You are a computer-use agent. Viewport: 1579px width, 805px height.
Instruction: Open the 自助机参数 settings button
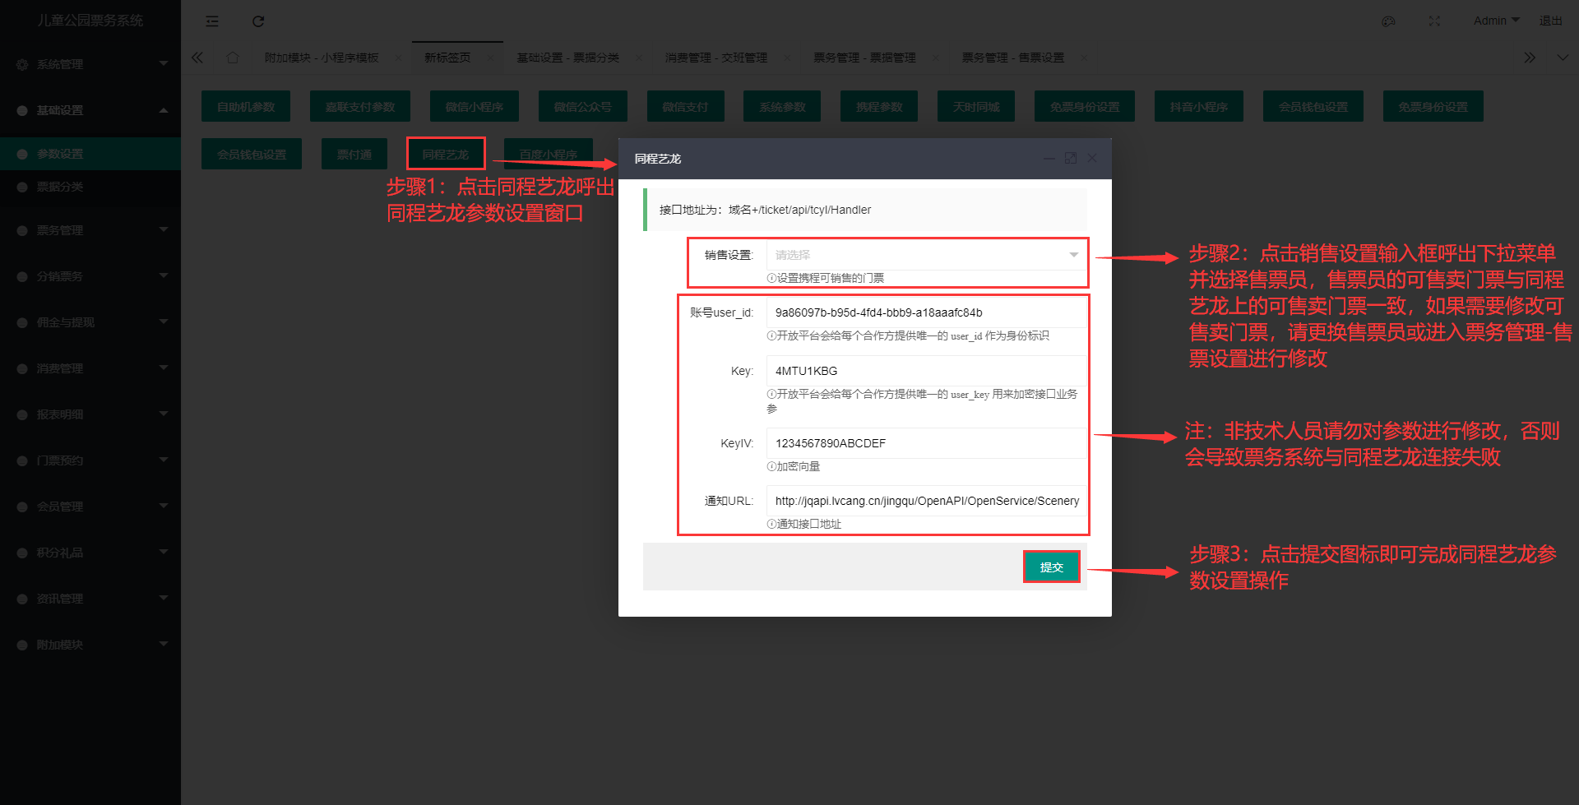[x=246, y=106]
